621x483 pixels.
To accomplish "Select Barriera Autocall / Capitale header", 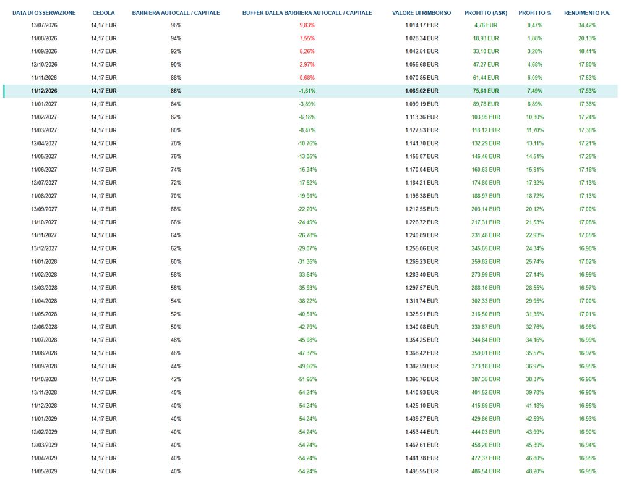I will pyautogui.click(x=176, y=12).
